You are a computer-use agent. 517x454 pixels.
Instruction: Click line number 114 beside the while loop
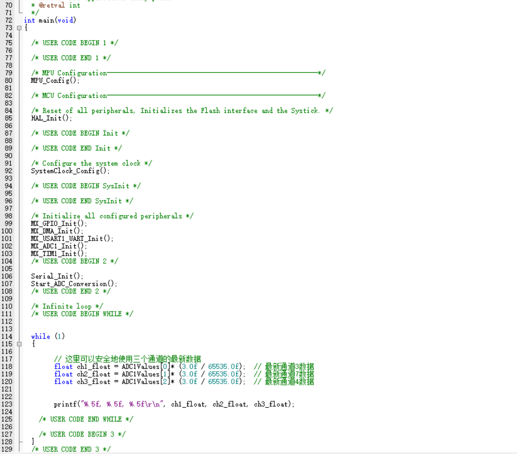click(9, 336)
